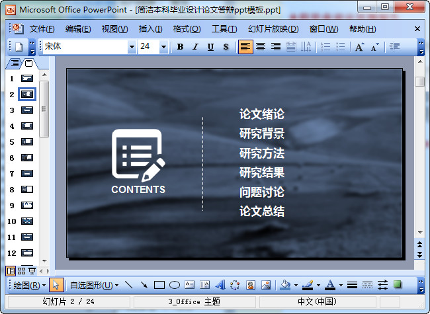Choose the Select Objects arrow tool
The width and height of the screenshot is (430, 314).
tap(56, 285)
